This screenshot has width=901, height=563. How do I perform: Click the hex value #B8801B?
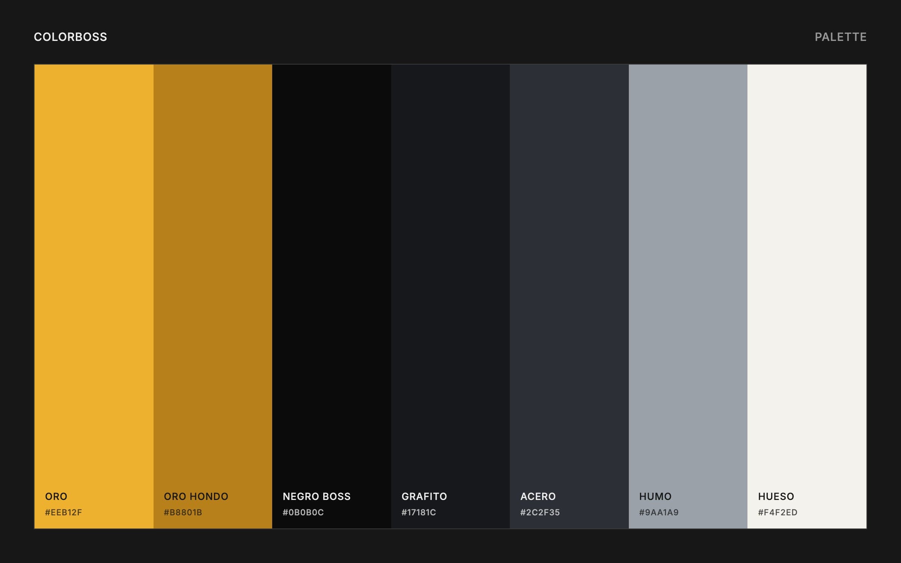click(x=183, y=512)
